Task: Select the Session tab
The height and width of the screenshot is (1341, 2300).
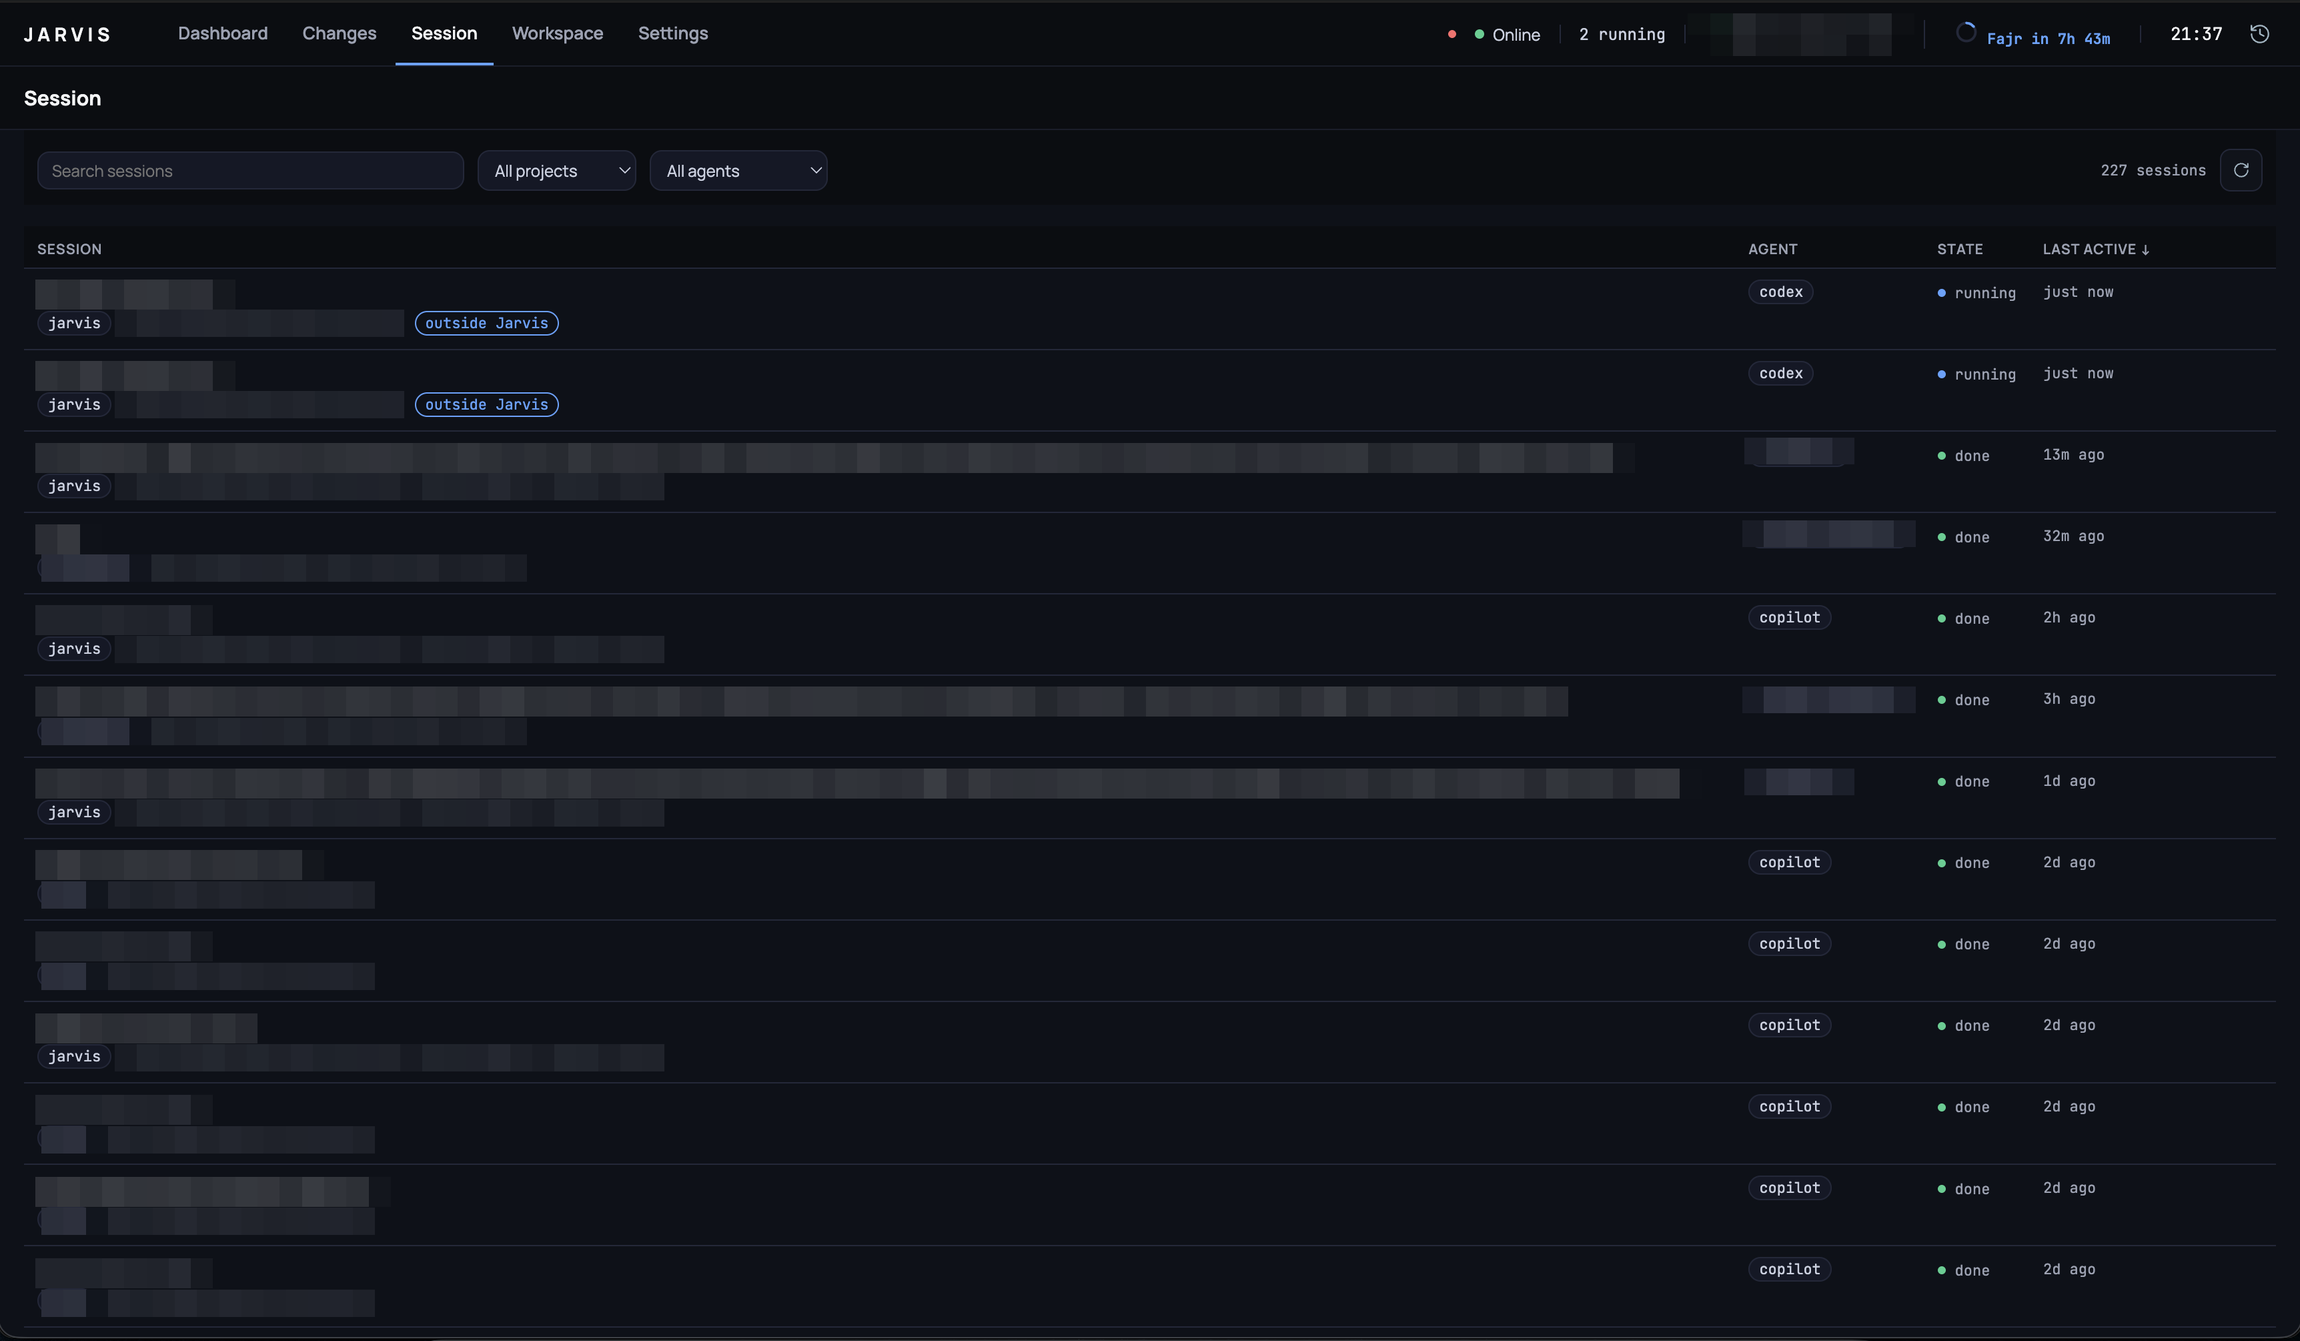Action: pyautogui.click(x=444, y=33)
